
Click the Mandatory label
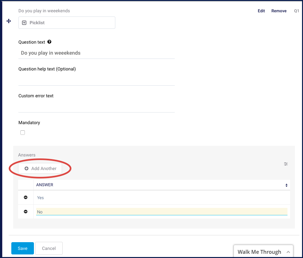coord(29,123)
